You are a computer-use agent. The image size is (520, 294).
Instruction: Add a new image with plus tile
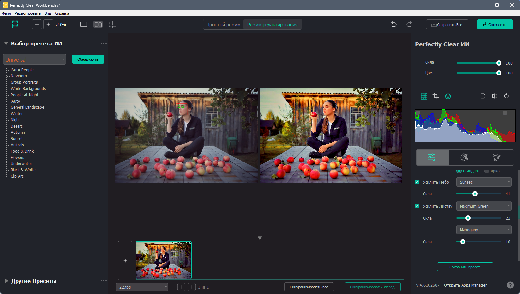tap(125, 261)
